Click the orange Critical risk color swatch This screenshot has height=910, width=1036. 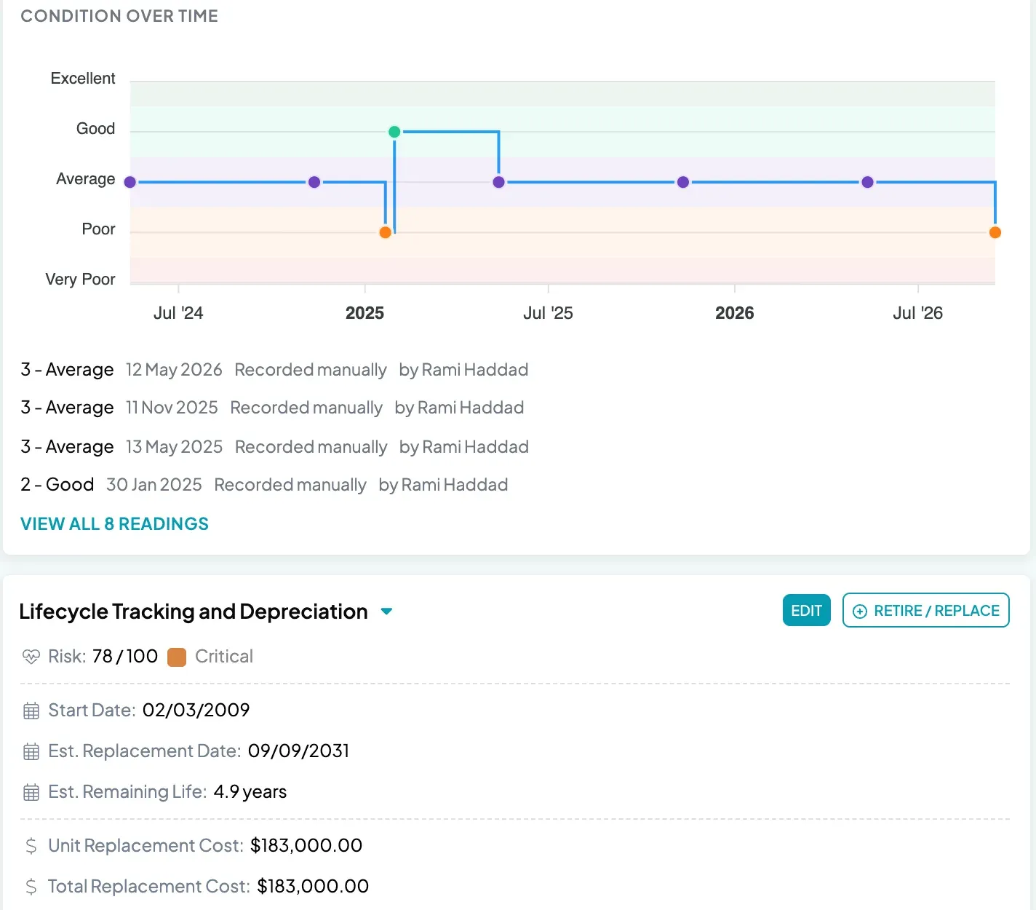point(177,657)
